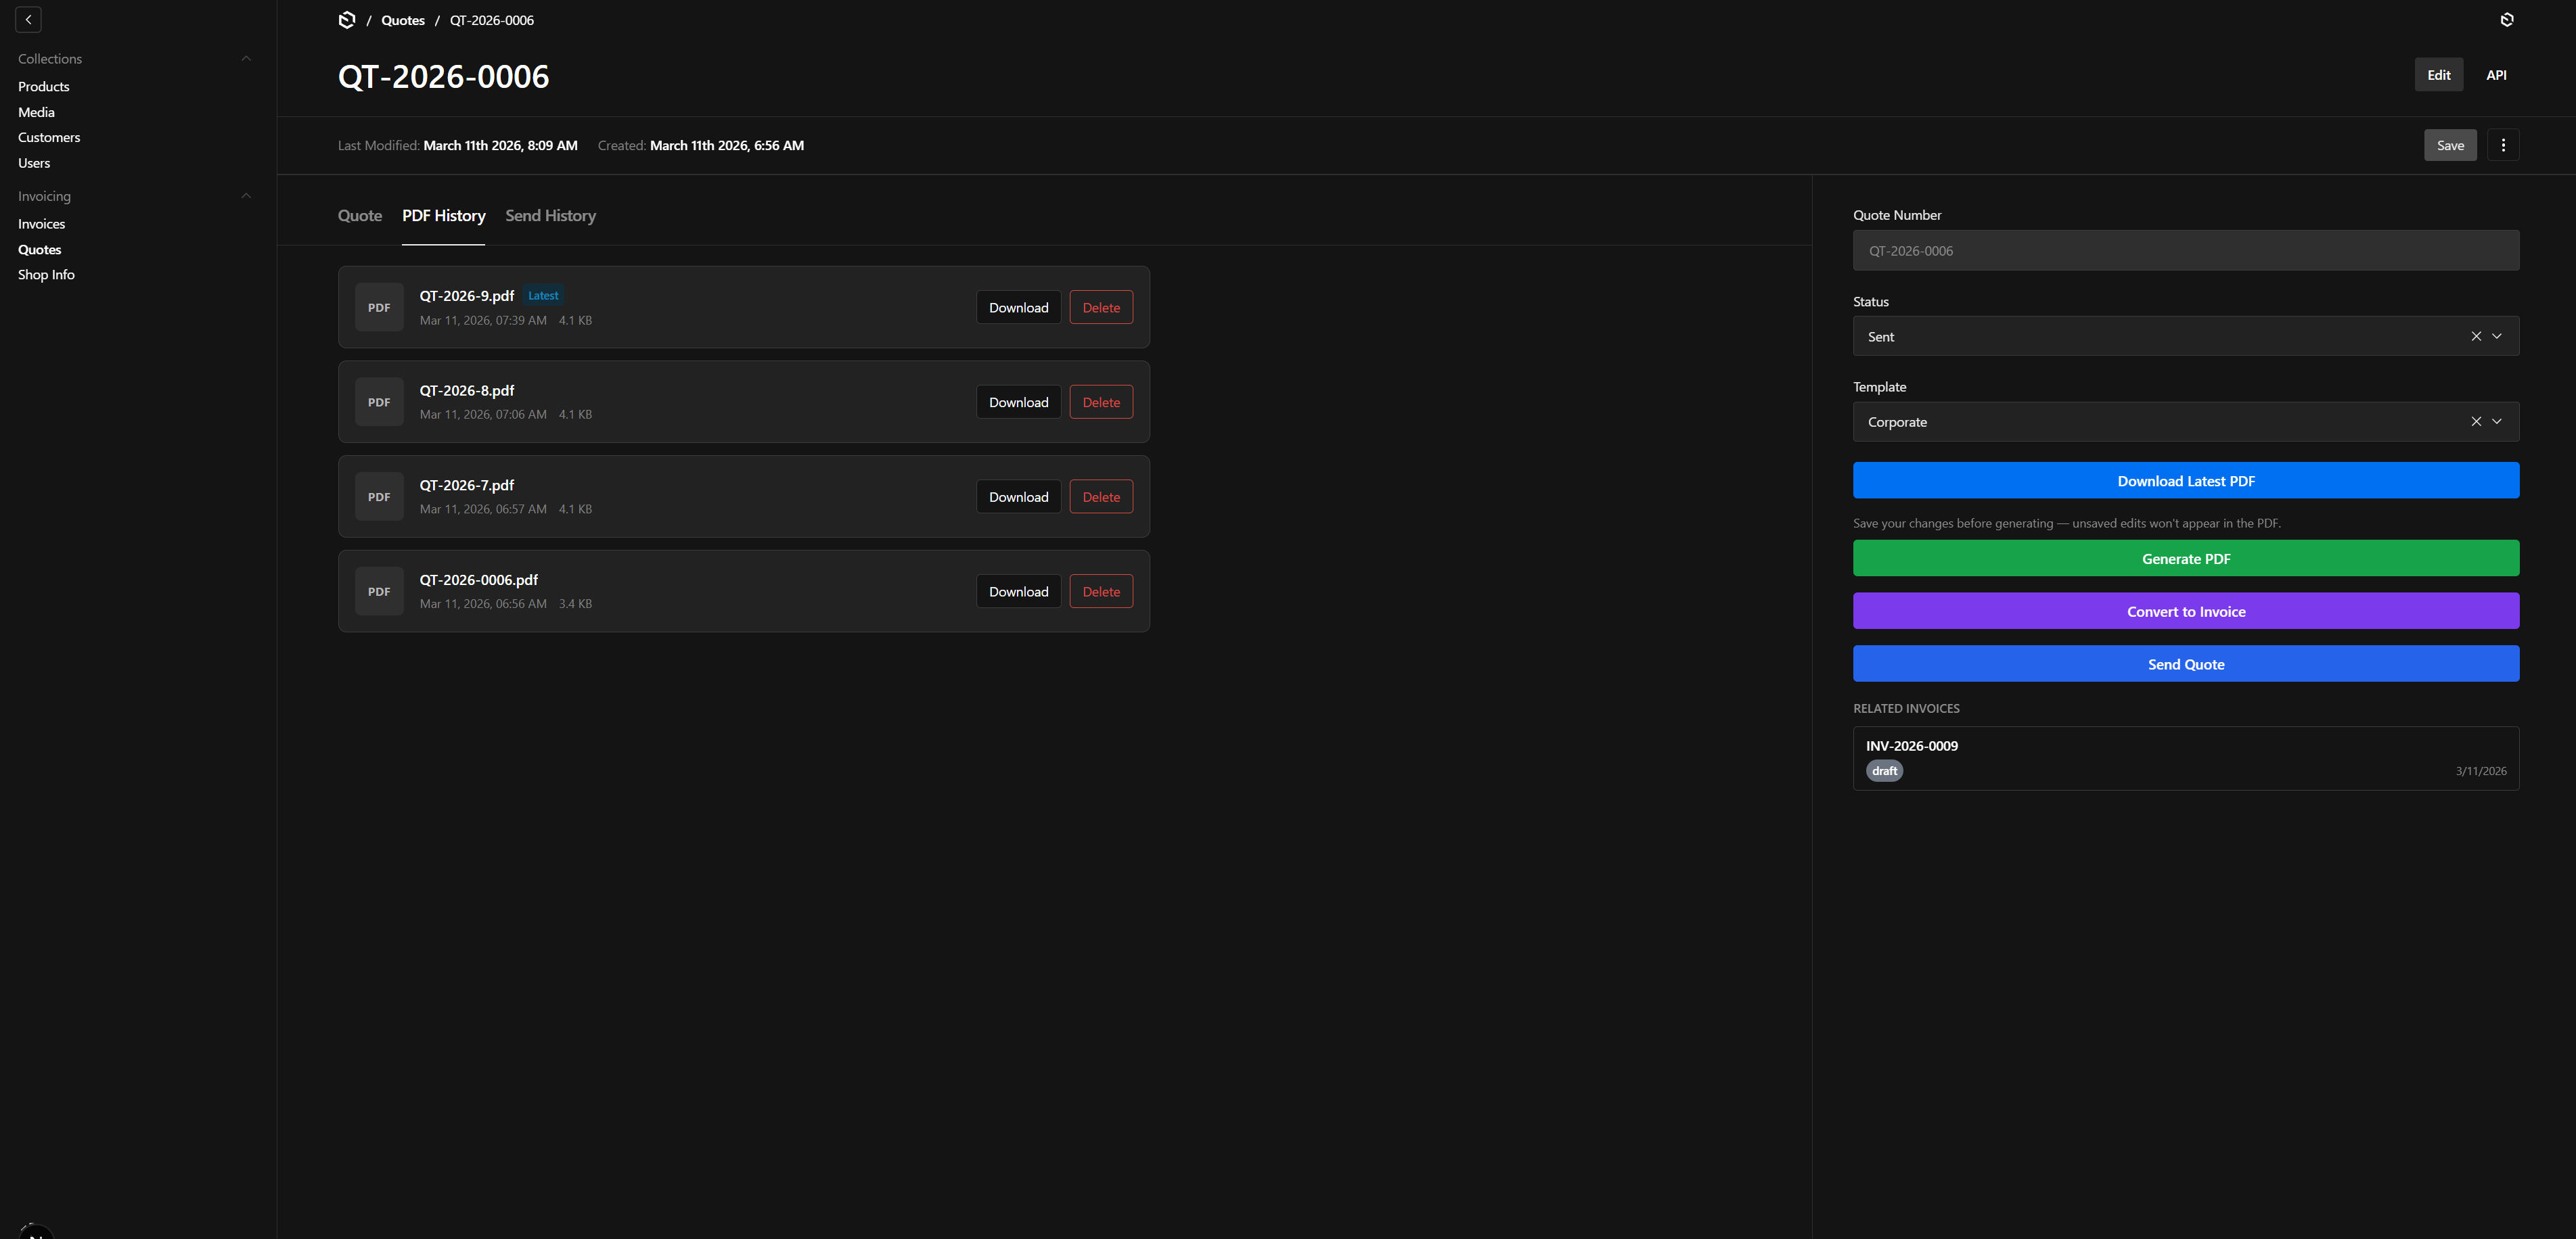Click the PDF icon for QT-2026-7.pdf
Screen dimensions: 2576x1239
[379, 496]
